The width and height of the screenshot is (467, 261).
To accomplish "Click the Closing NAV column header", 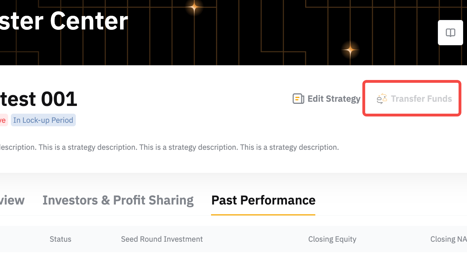I will click(x=448, y=239).
